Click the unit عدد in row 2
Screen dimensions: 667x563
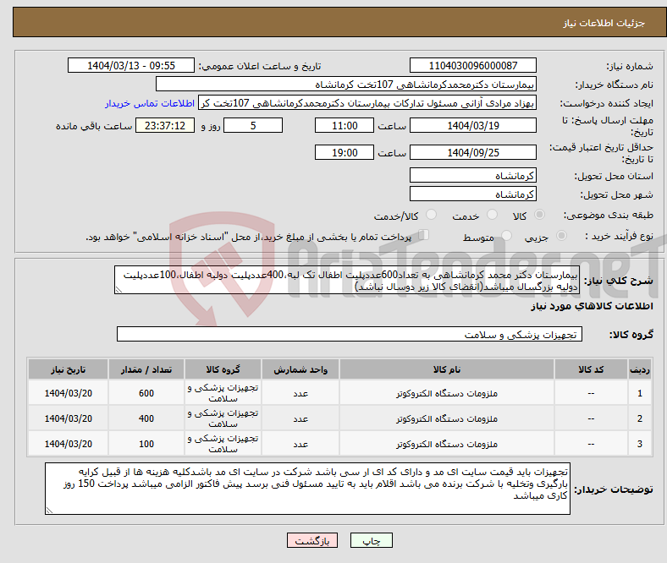(x=300, y=419)
